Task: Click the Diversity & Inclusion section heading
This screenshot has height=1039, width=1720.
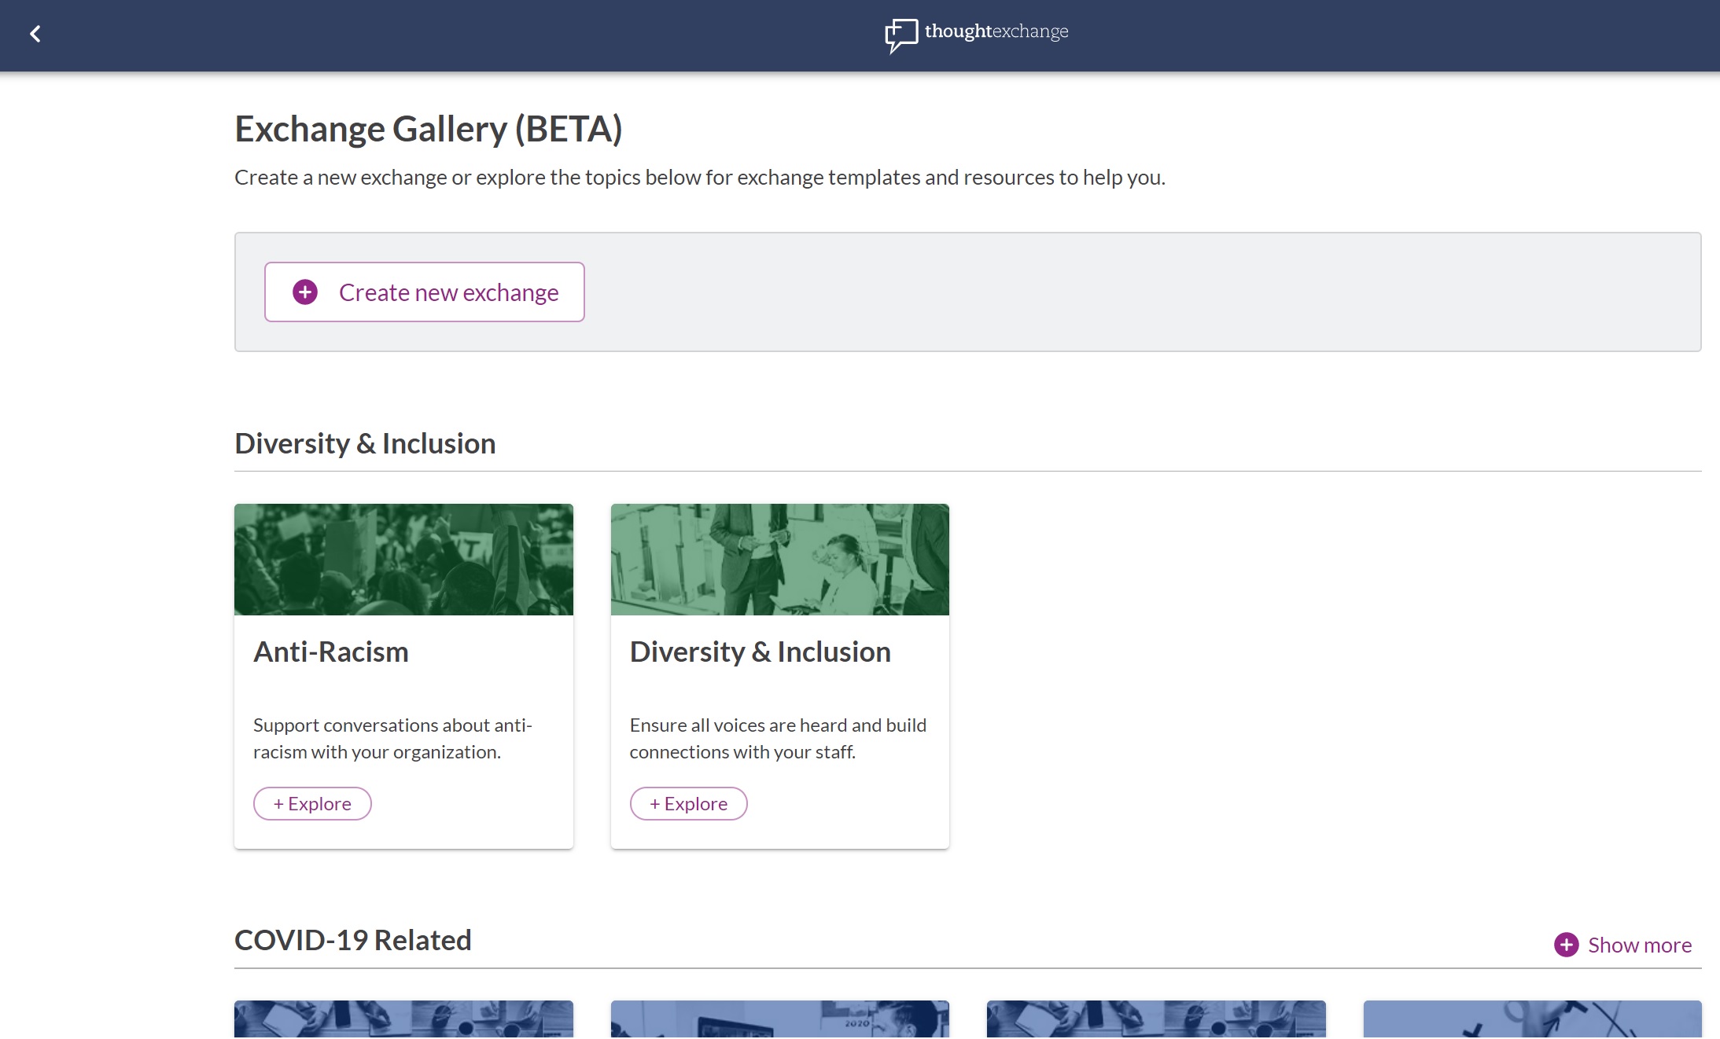Action: tap(365, 443)
